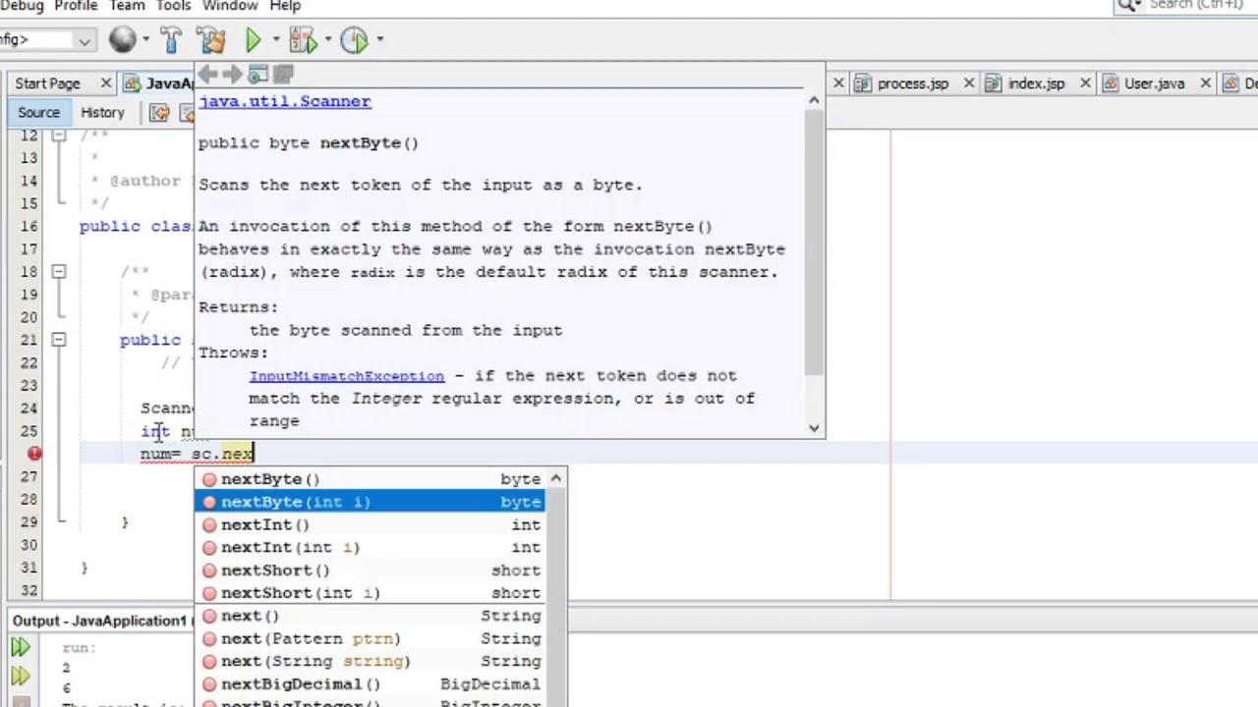Close the Start Page tab
Screen dimensions: 1258x707
pos(104,83)
